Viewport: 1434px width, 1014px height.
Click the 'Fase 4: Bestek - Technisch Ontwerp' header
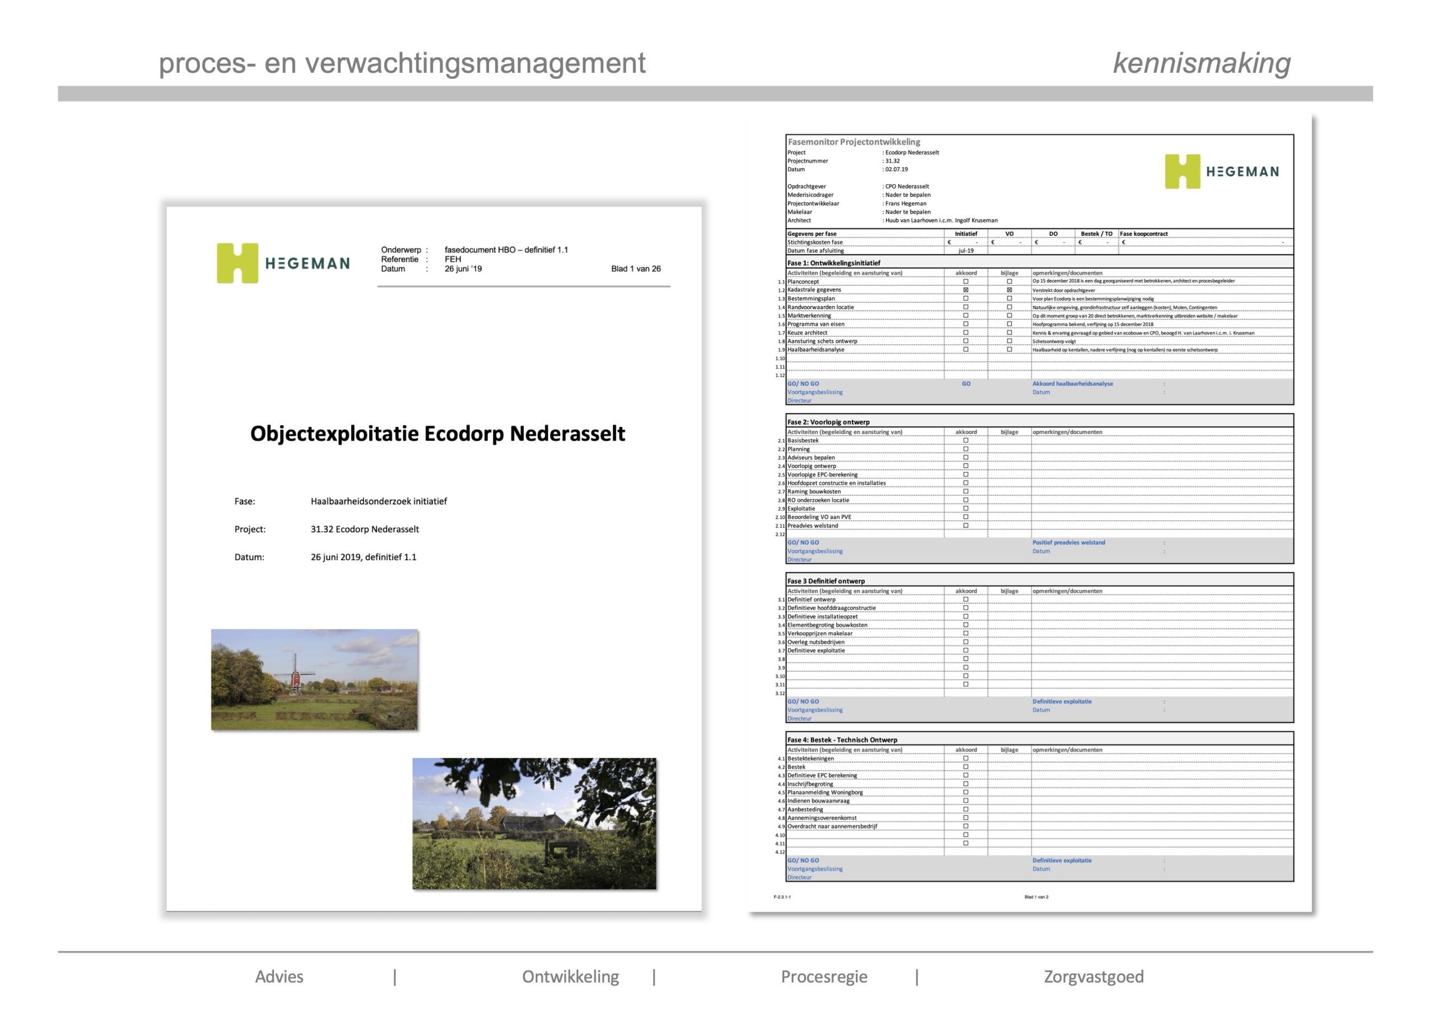842,739
